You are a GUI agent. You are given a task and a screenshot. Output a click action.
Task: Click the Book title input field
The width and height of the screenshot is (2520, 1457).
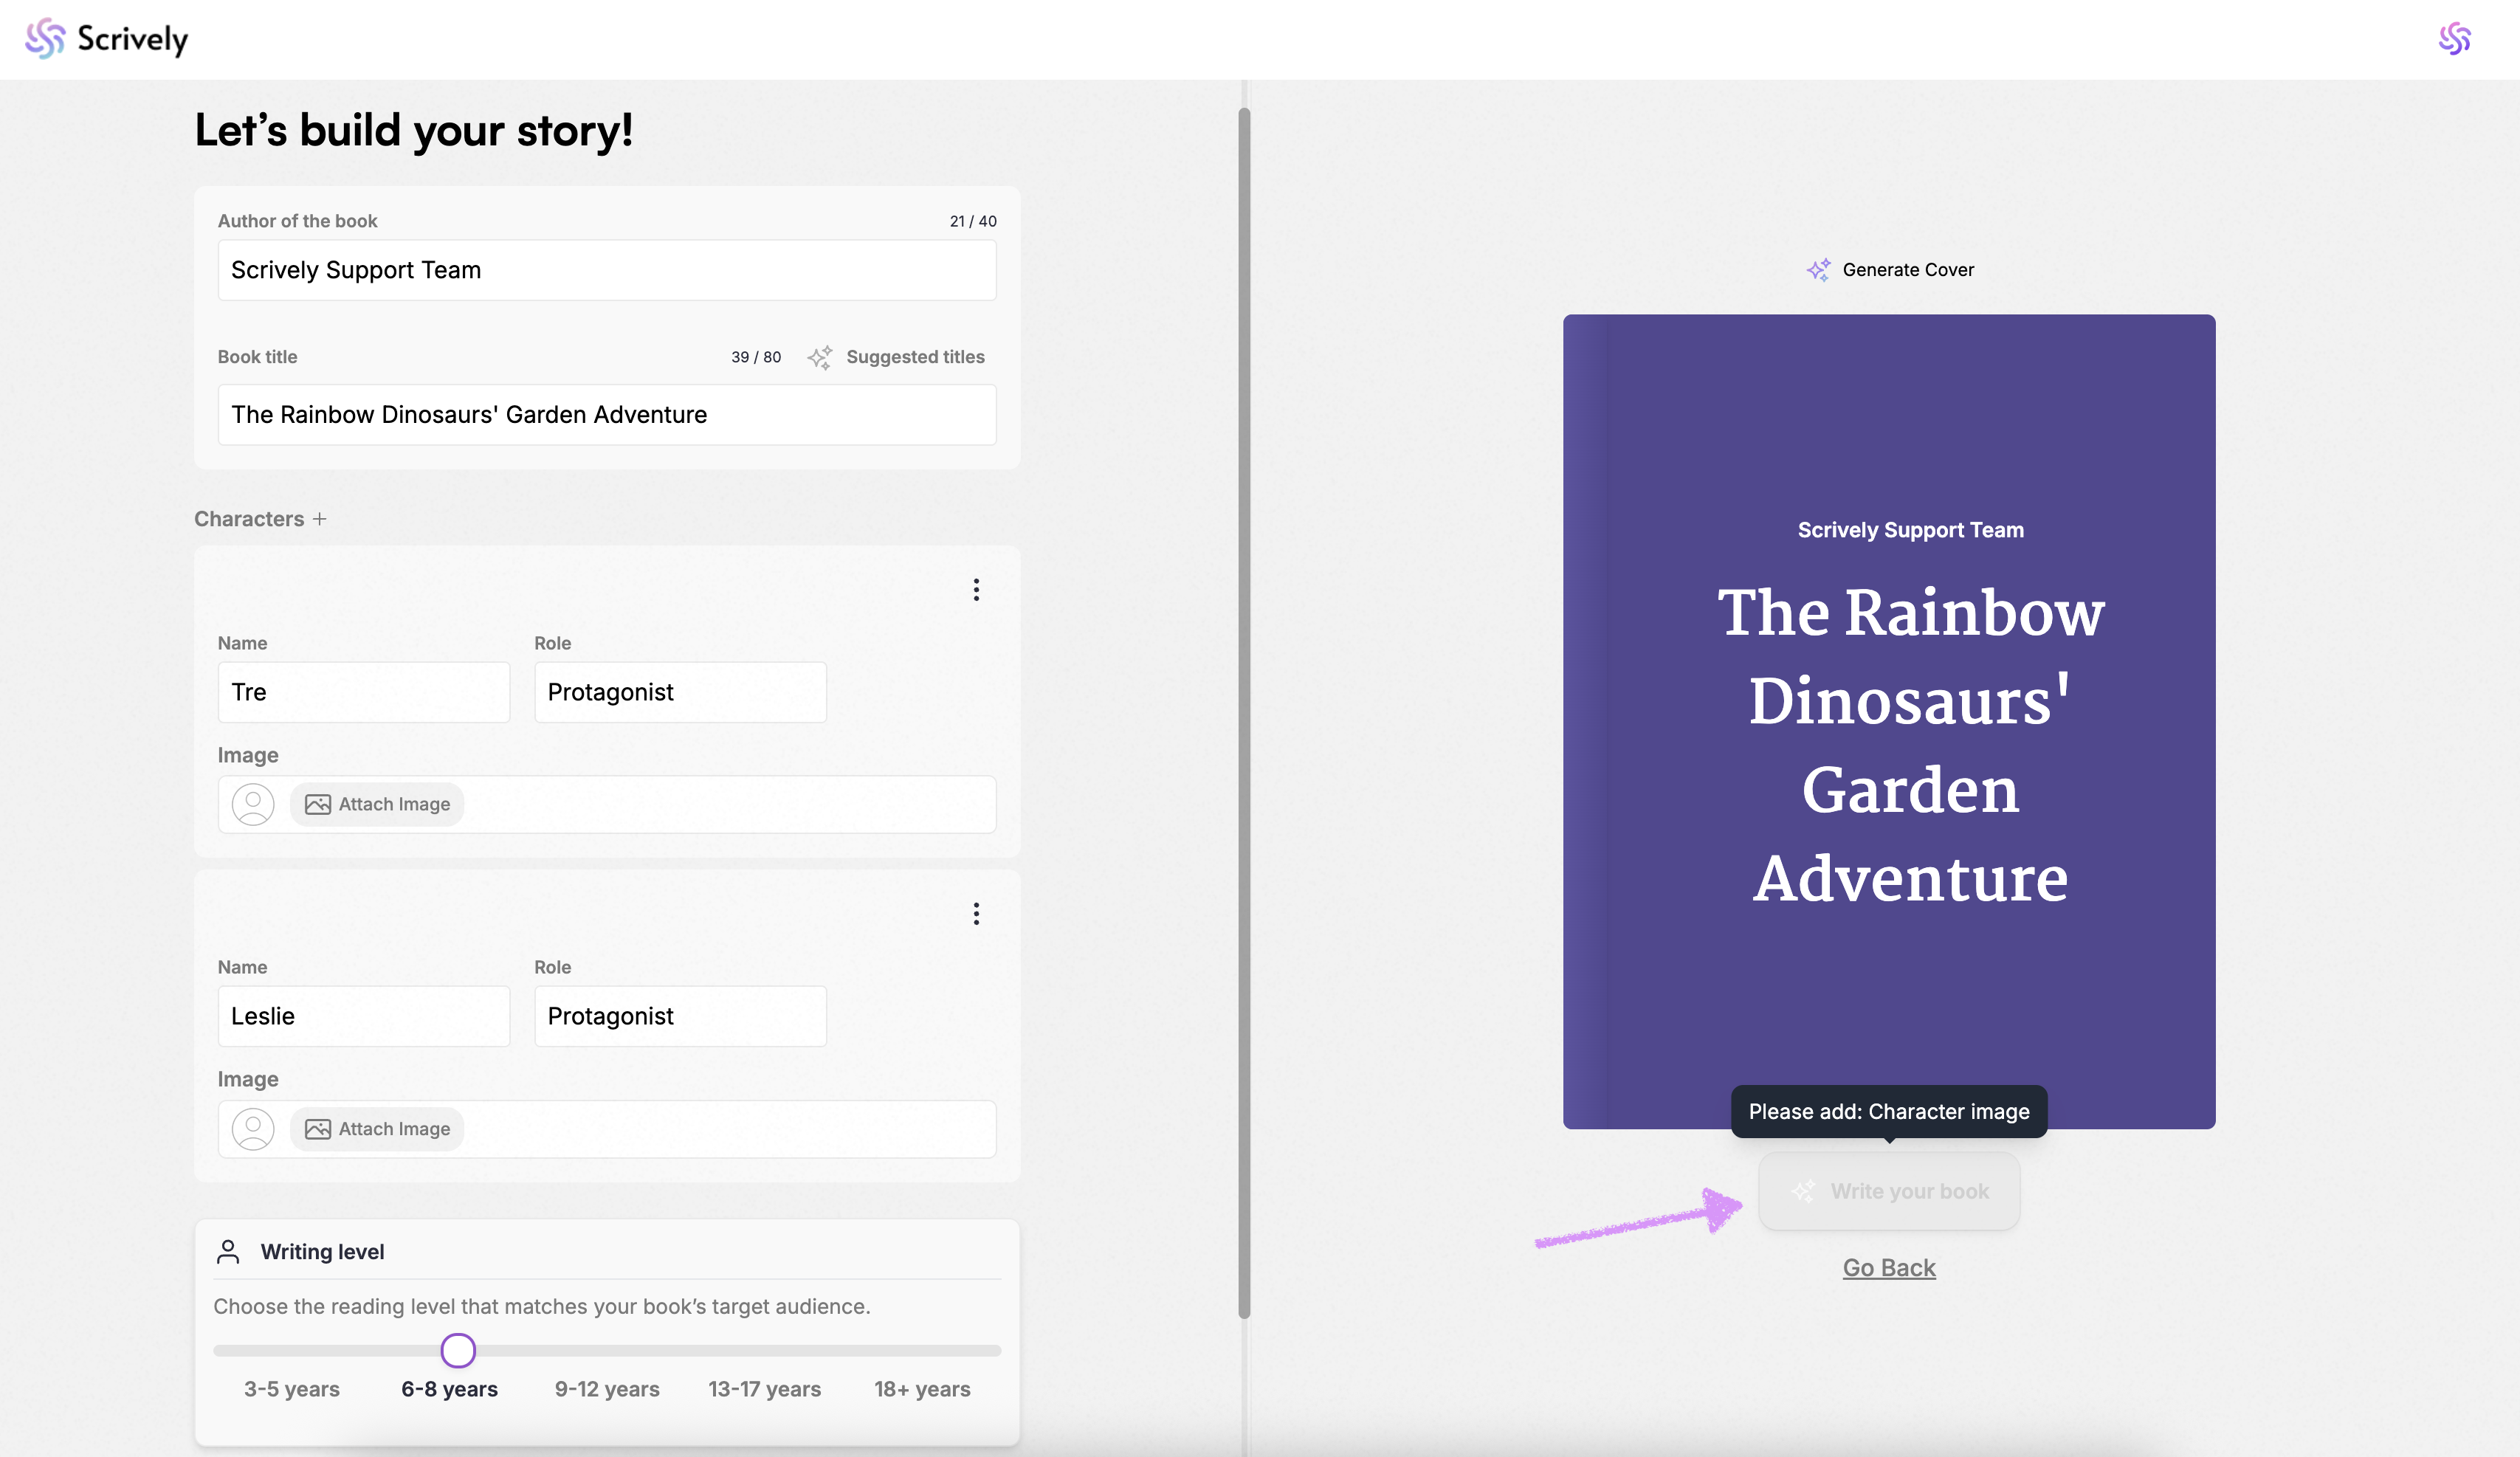[607, 414]
